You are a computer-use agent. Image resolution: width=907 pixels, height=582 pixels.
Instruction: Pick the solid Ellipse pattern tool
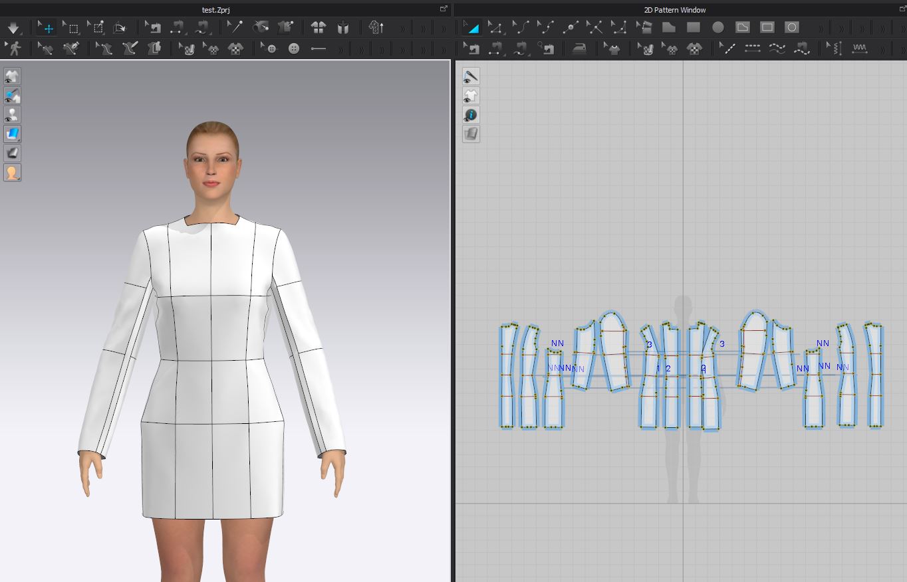pyautogui.click(x=718, y=28)
